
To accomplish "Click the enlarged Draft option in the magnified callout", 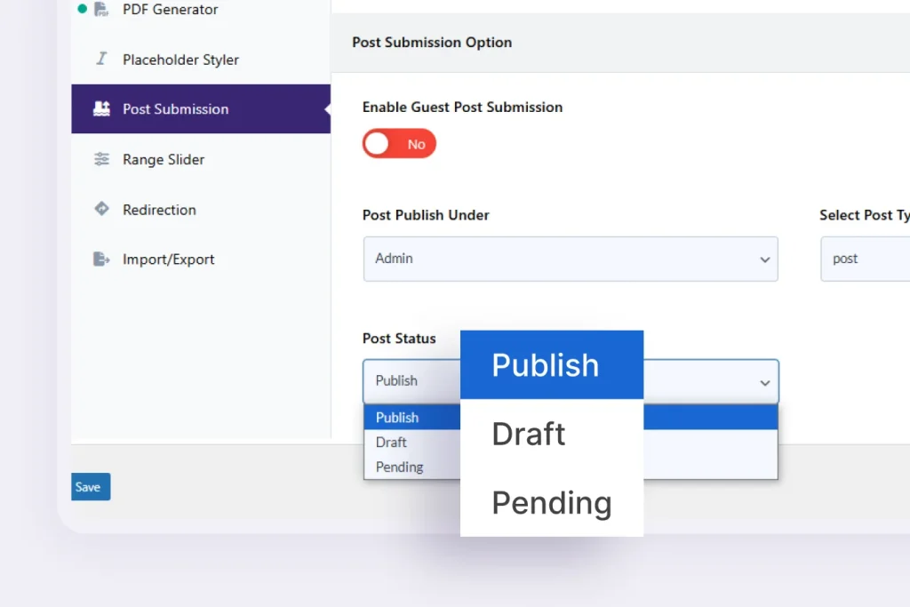I will coord(552,434).
